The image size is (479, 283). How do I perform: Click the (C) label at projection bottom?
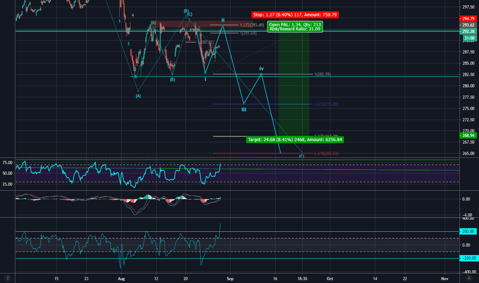302,156
